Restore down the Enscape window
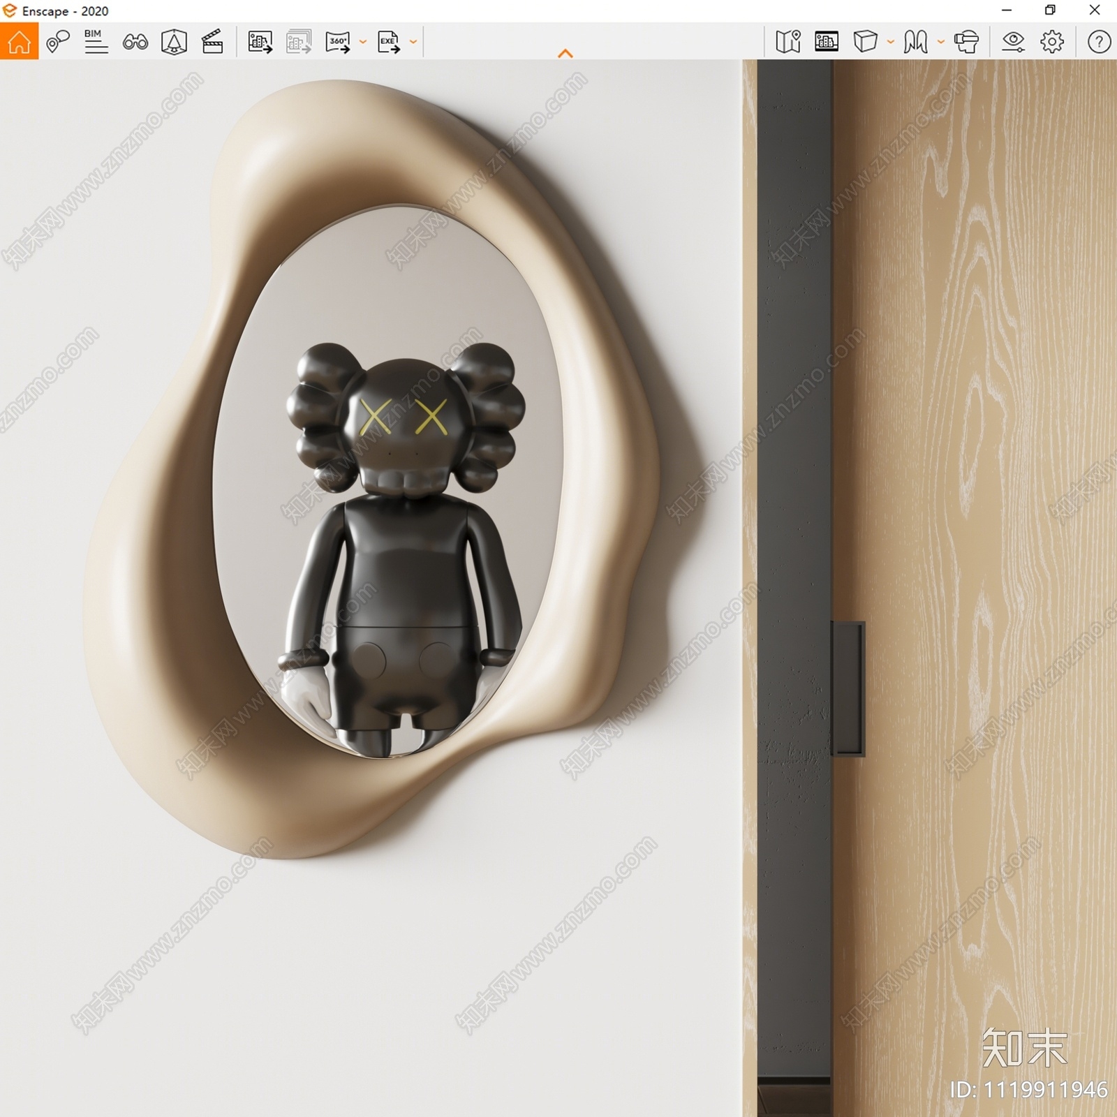Viewport: 1117px width, 1117px height. (x=1050, y=10)
